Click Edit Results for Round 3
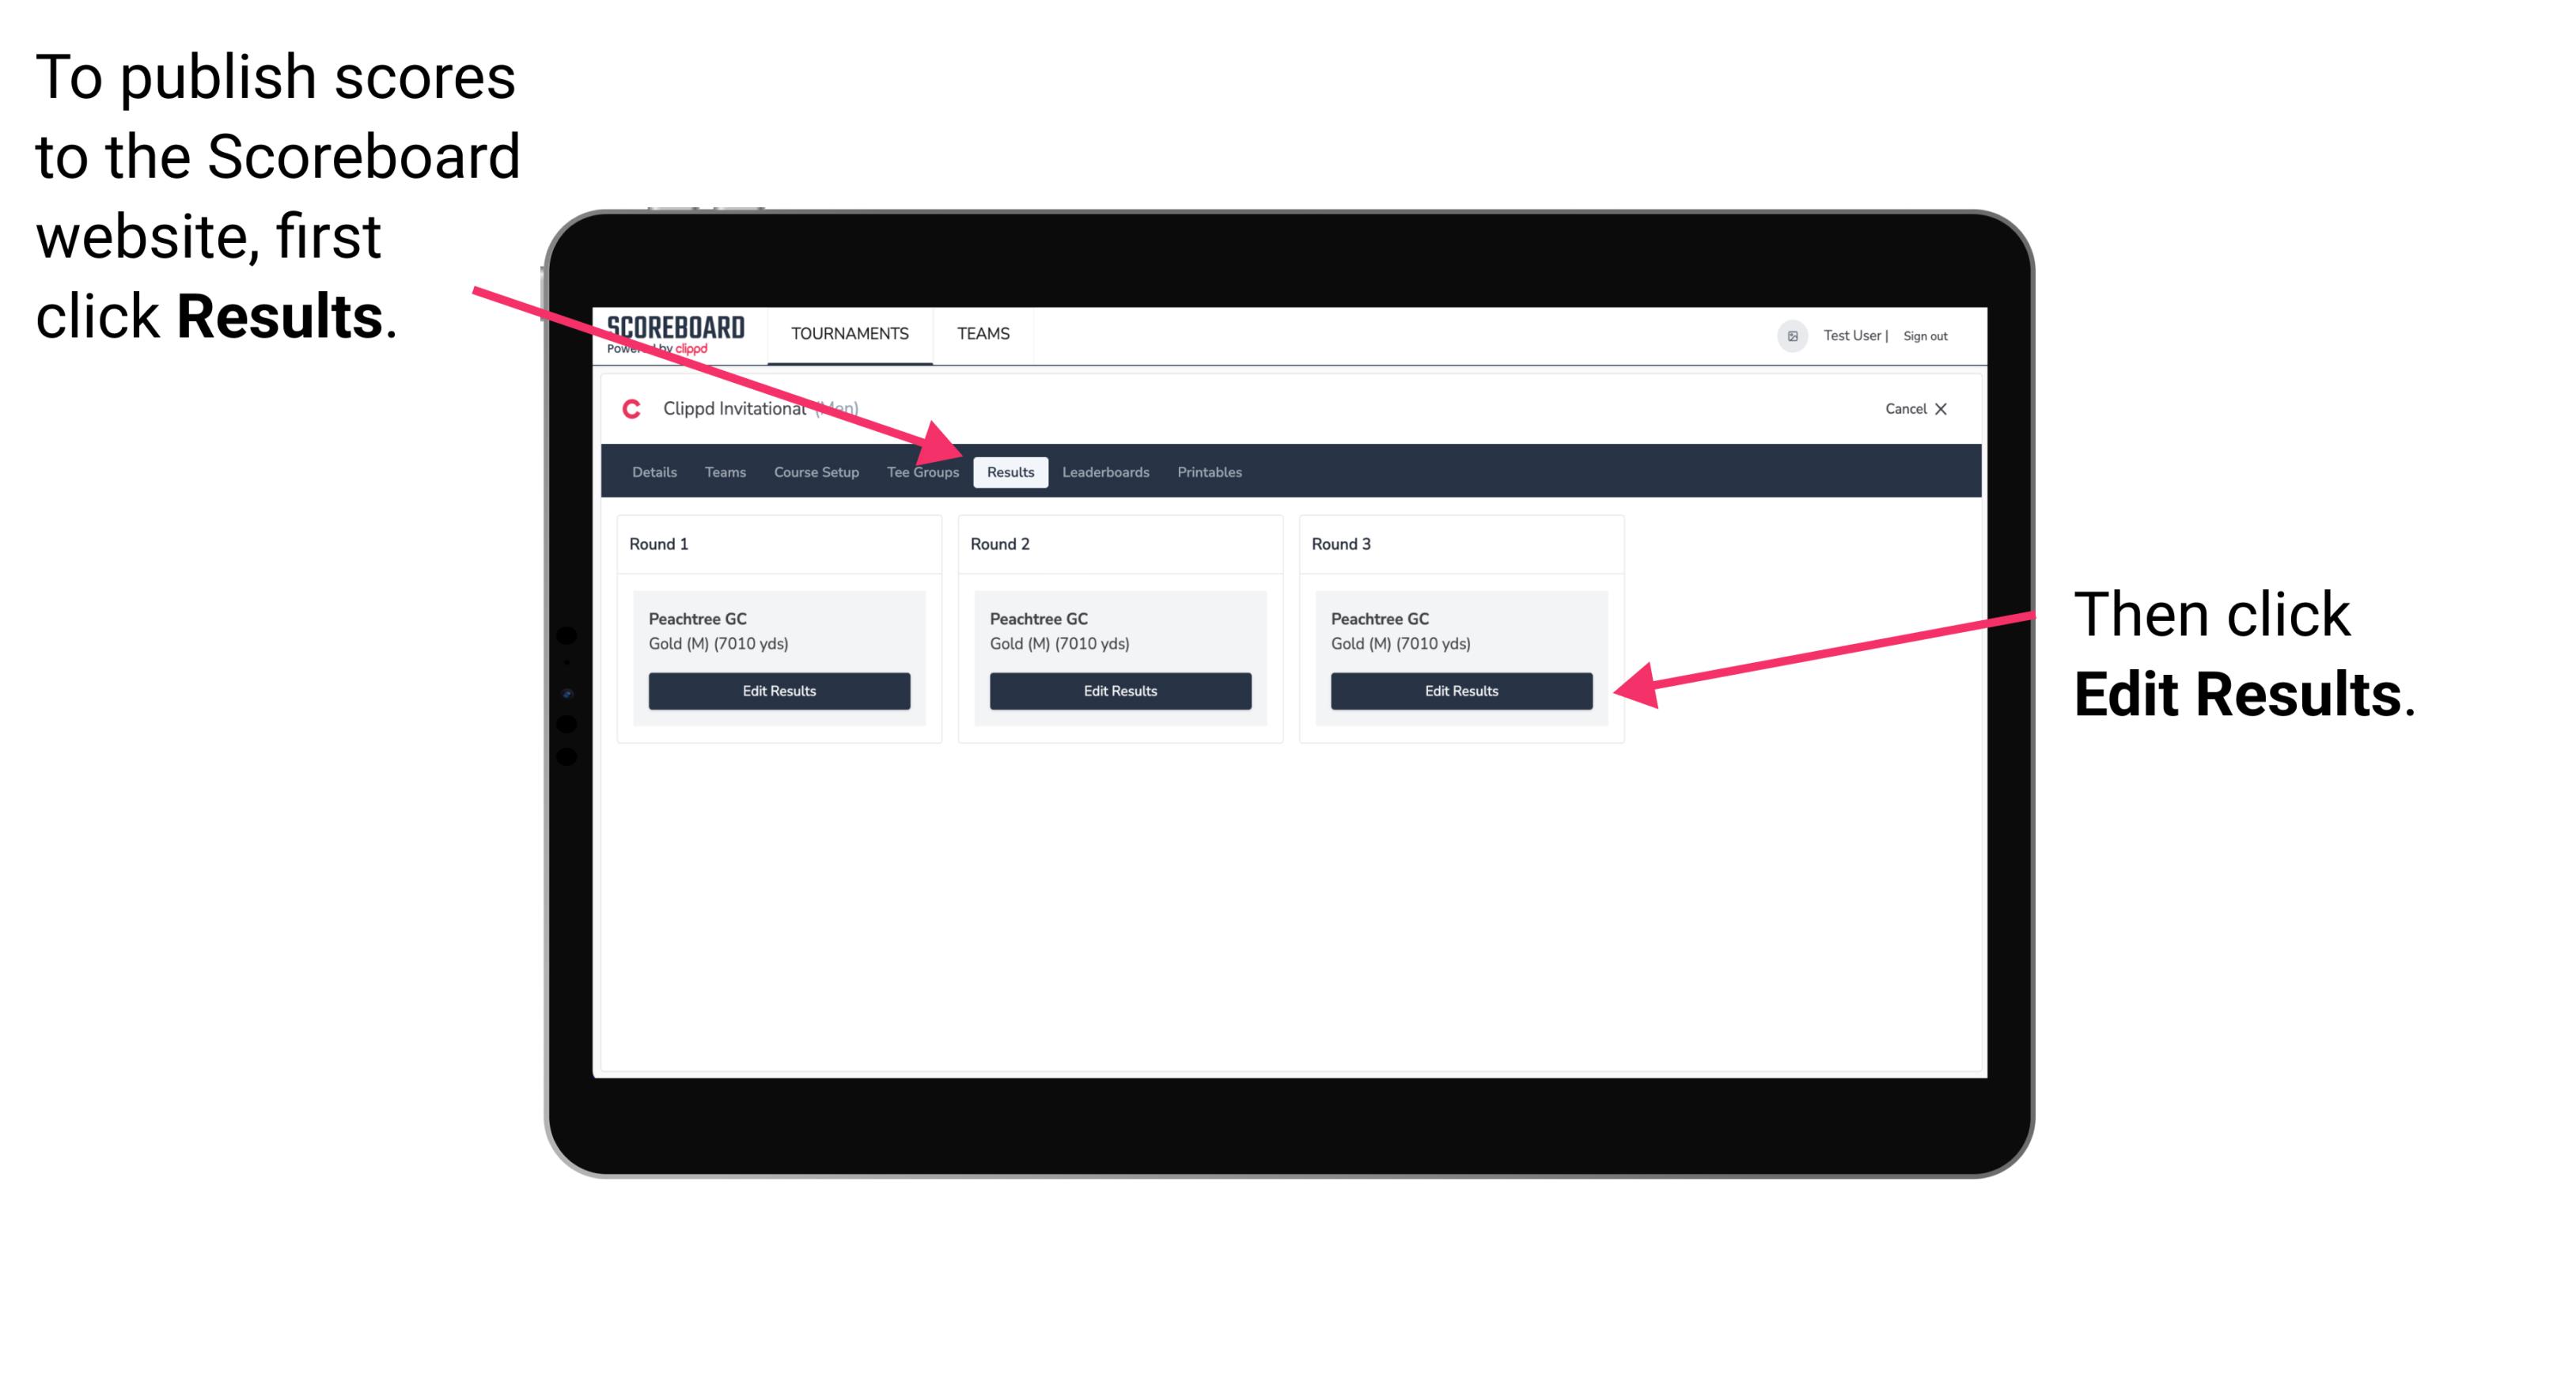This screenshot has height=1386, width=2576. [x=1460, y=691]
